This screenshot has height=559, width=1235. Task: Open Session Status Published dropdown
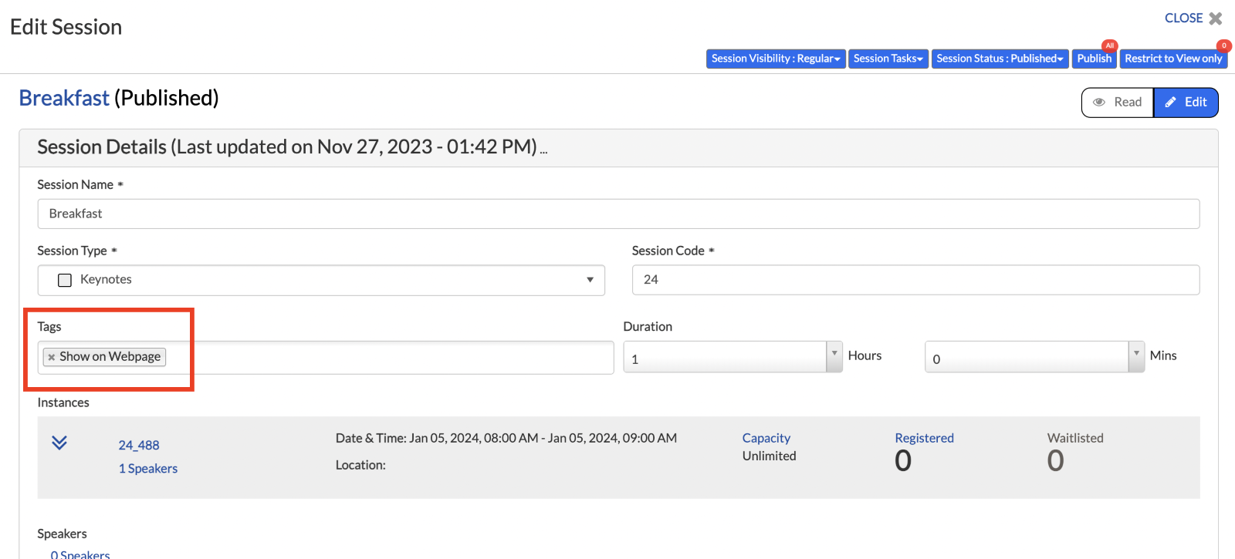(1000, 59)
